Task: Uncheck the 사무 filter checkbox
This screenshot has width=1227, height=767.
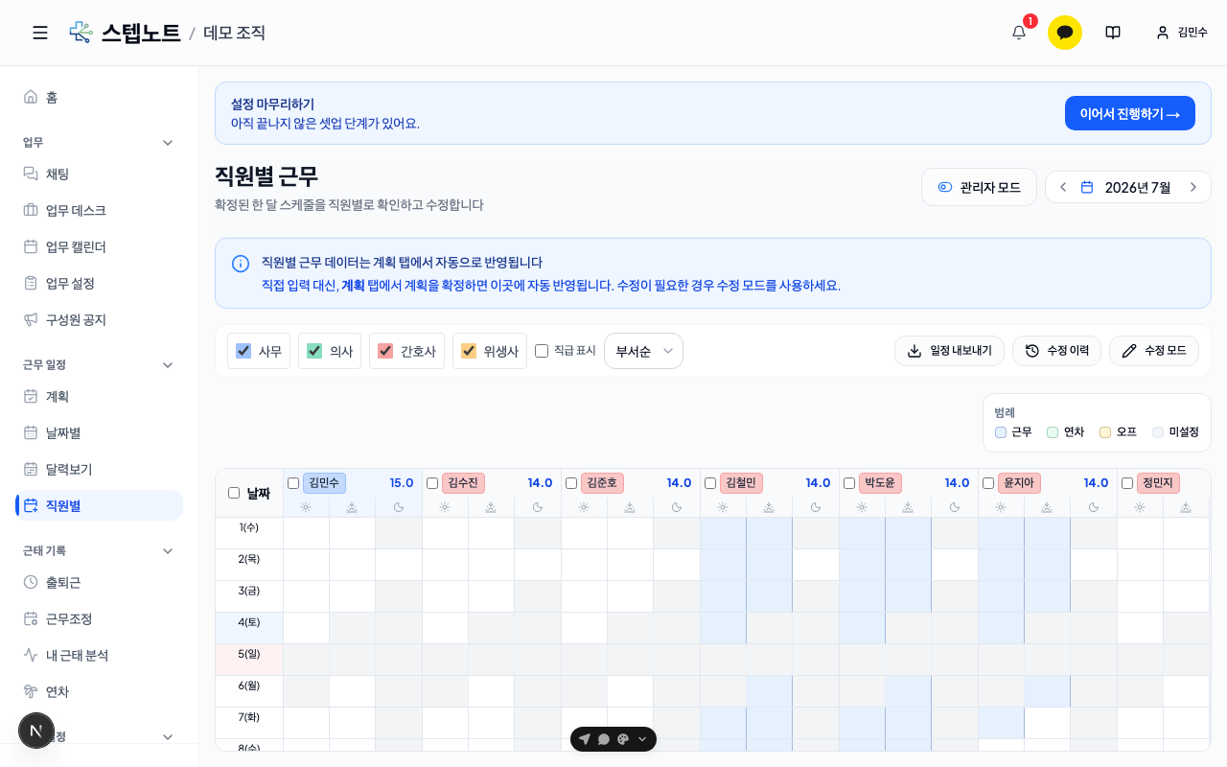Action: click(x=243, y=351)
